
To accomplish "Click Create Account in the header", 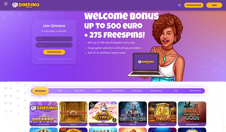I will click(194, 5).
